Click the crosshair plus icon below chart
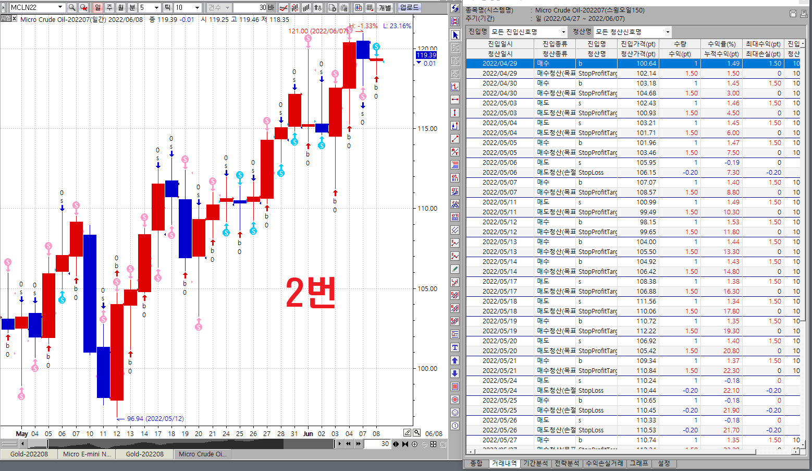The image size is (812, 471). click(415, 444)
